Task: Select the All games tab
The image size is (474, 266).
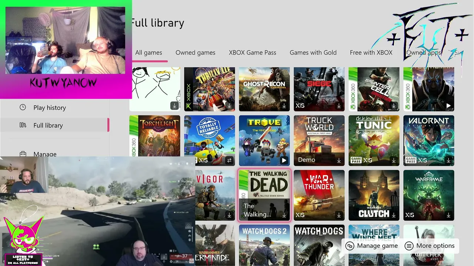Action: (148, 52)
